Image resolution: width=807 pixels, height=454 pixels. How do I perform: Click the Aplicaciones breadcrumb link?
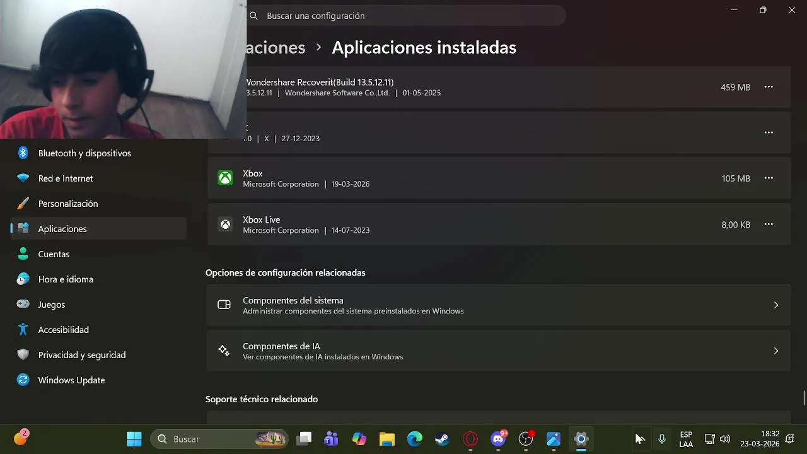[x=276, y=47]
